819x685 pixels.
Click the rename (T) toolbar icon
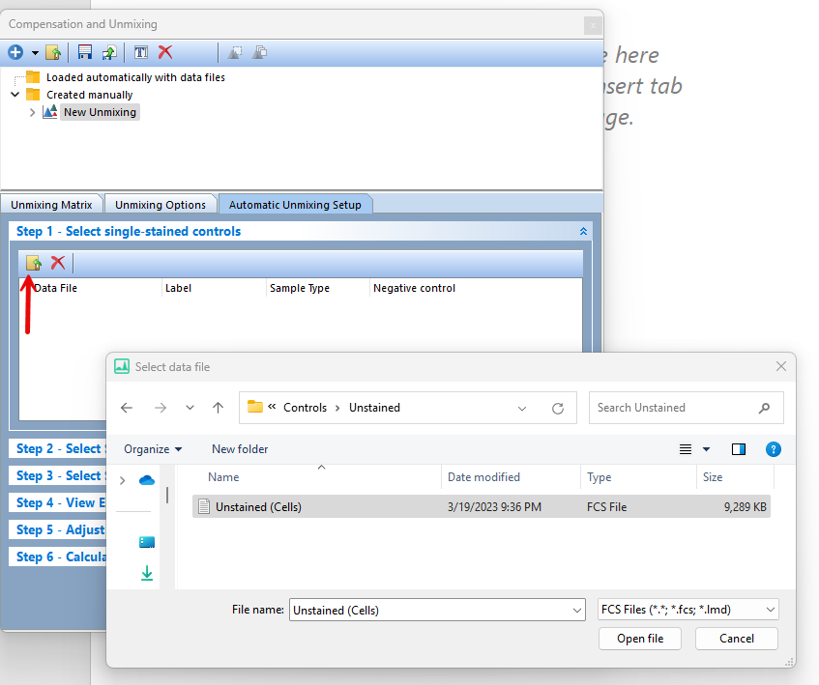[x=140, y=52]
